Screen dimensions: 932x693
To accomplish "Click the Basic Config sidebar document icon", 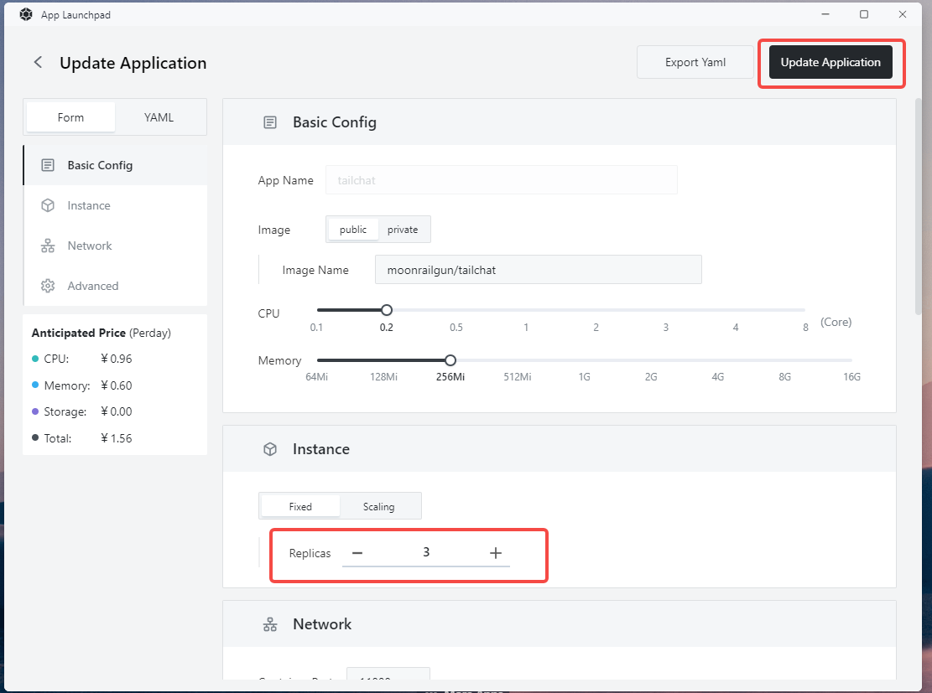I will [48, 165].
